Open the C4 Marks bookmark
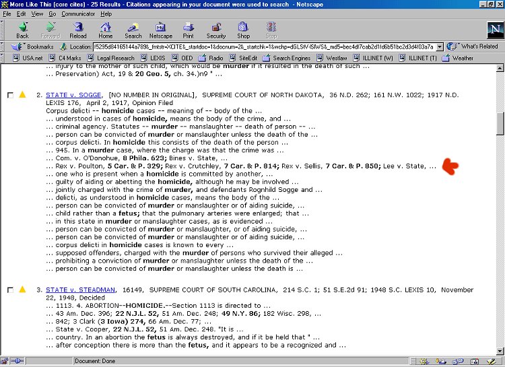 click(65, 58)
